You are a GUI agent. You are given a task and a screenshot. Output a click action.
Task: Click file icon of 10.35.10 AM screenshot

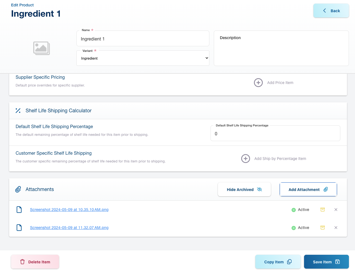(x=19, y=210)
